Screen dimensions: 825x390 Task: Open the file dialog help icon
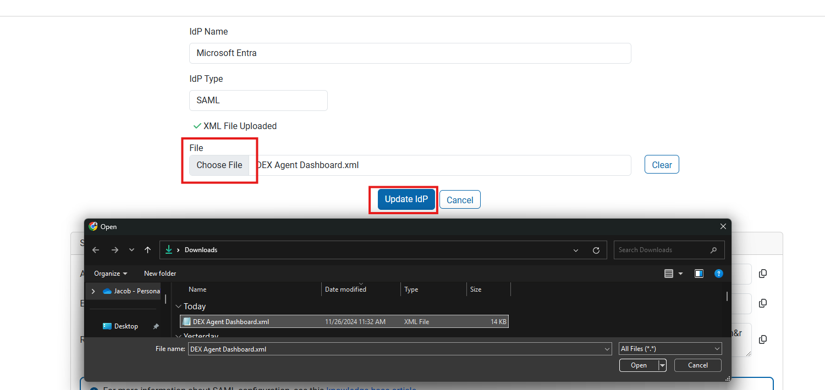718,274
